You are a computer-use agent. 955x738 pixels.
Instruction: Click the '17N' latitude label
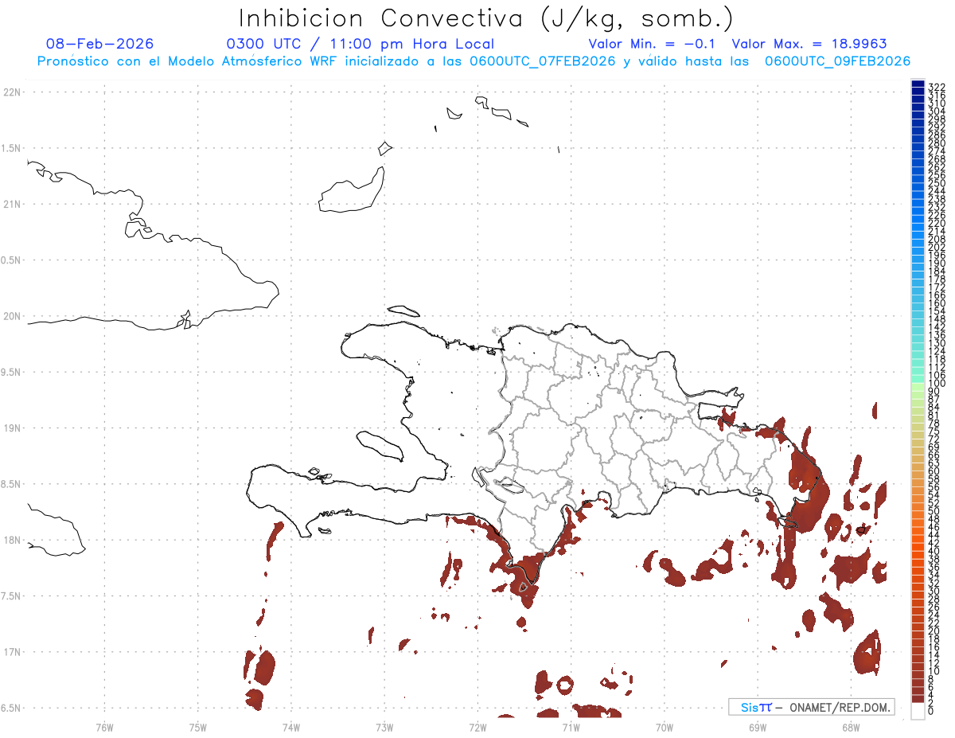pyautogui.click(x=11, y=652)
